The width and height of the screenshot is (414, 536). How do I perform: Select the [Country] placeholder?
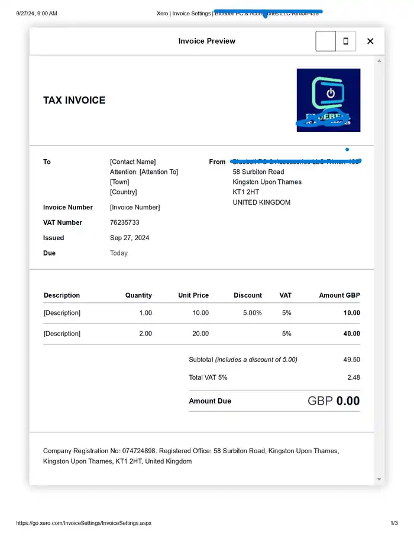pyautogui.click(x=123, y=192)
